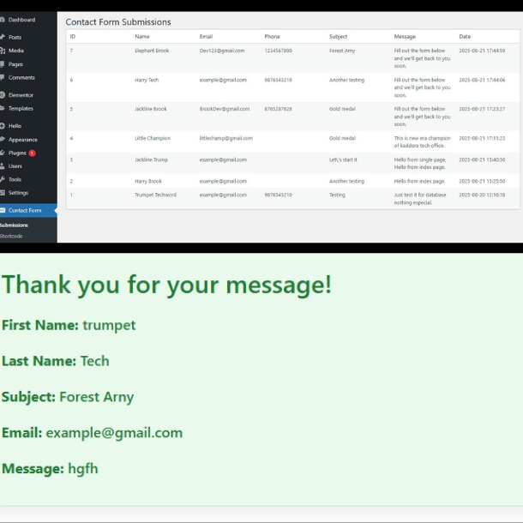Open the Users menu item
523x523 pixels.
[x=15, y=165]
